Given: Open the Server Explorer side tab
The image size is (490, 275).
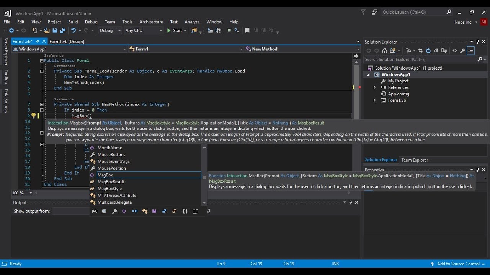Looking at the screenshot, I should [6, 52].
